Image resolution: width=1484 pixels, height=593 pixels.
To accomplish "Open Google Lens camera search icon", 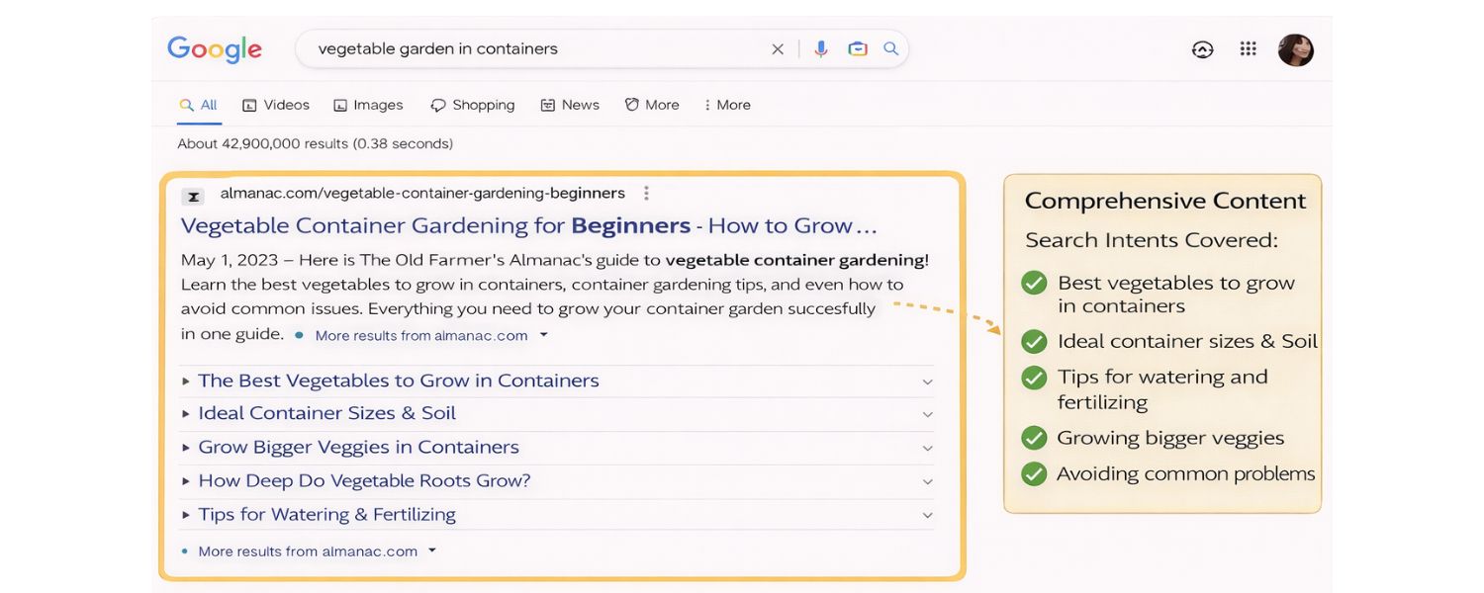I will point(857,48).
